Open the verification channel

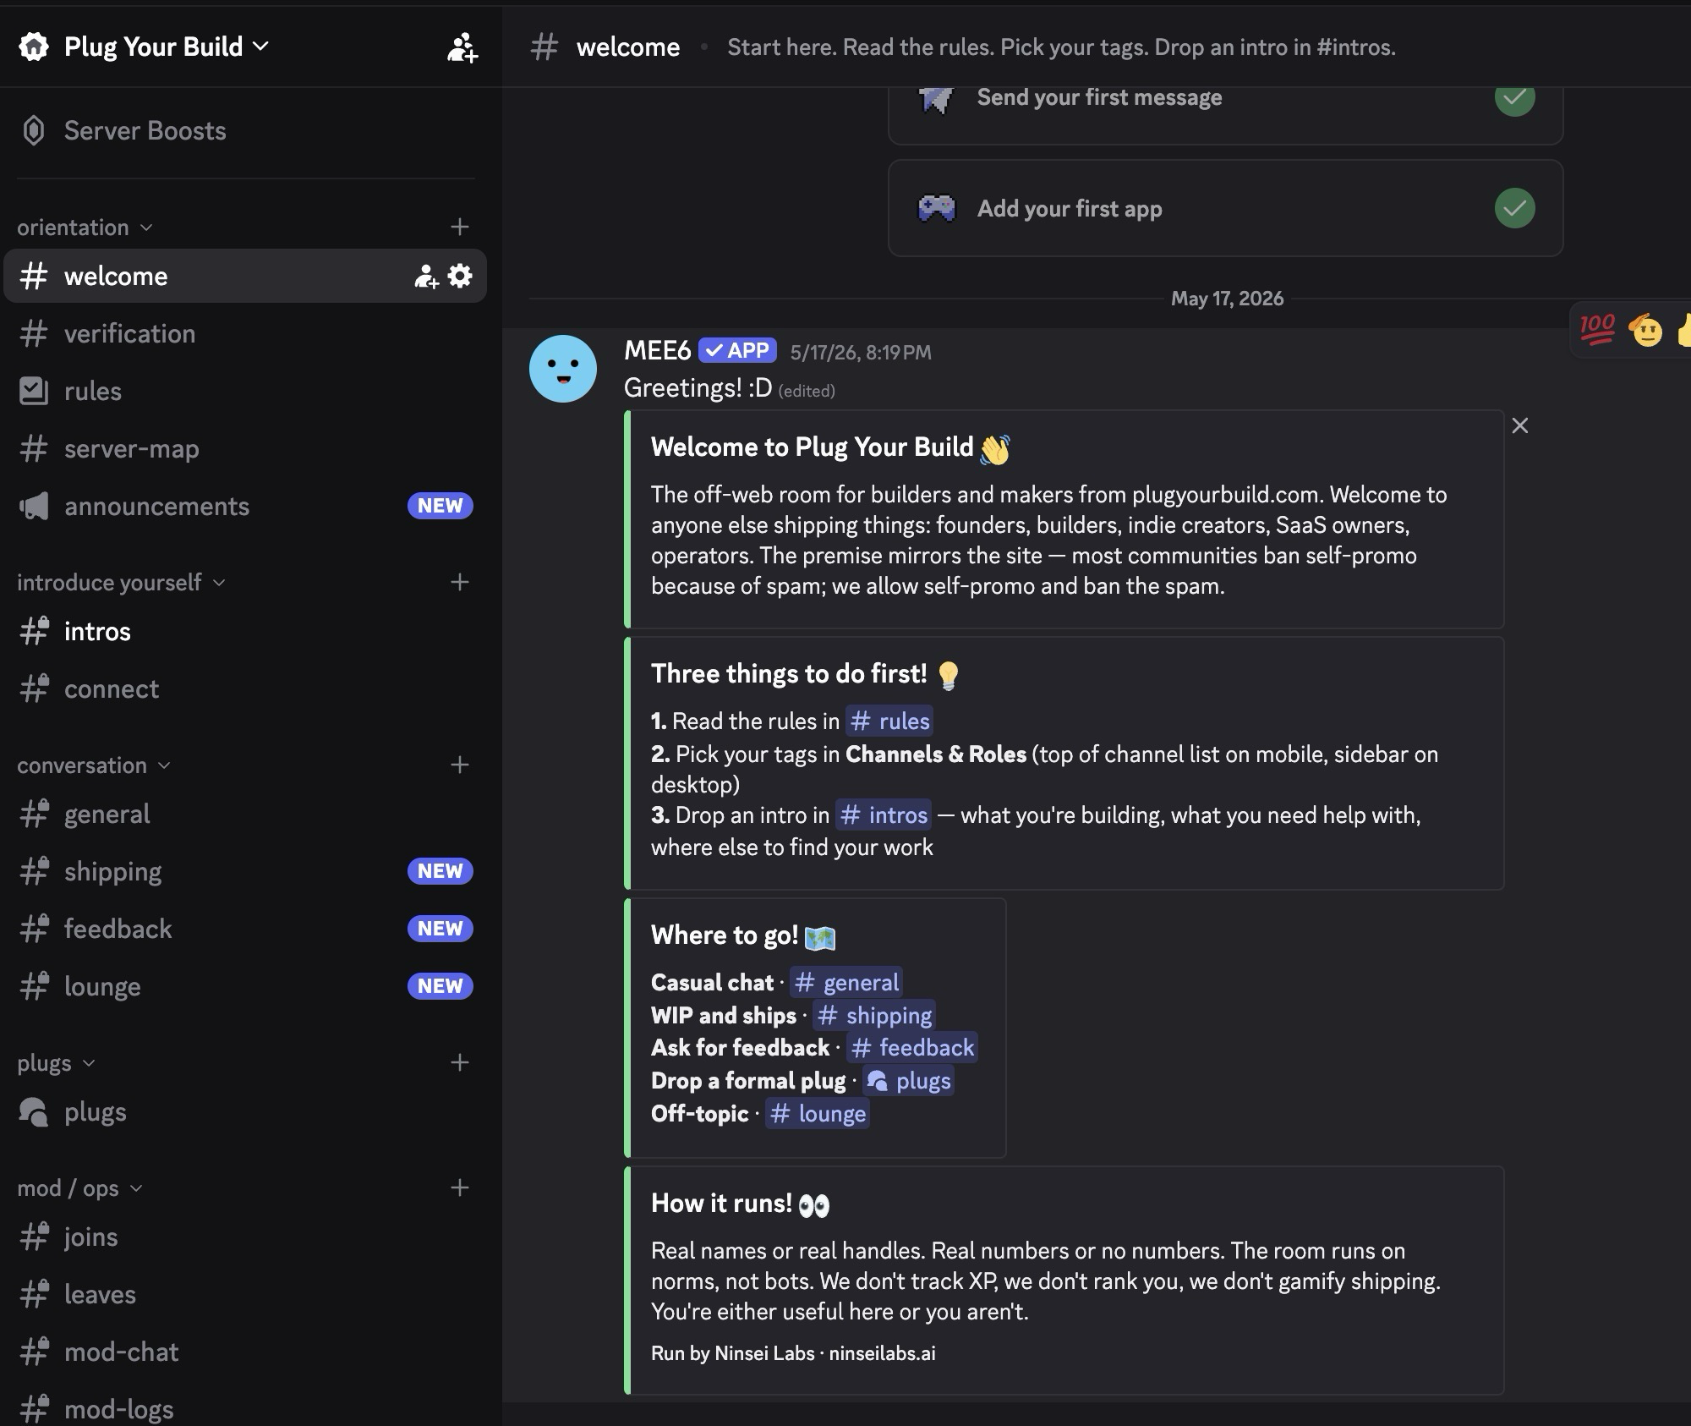tap(244, 334)
